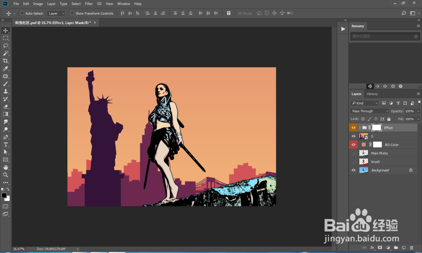Switch to the History tab

click(x=372, y=94)
